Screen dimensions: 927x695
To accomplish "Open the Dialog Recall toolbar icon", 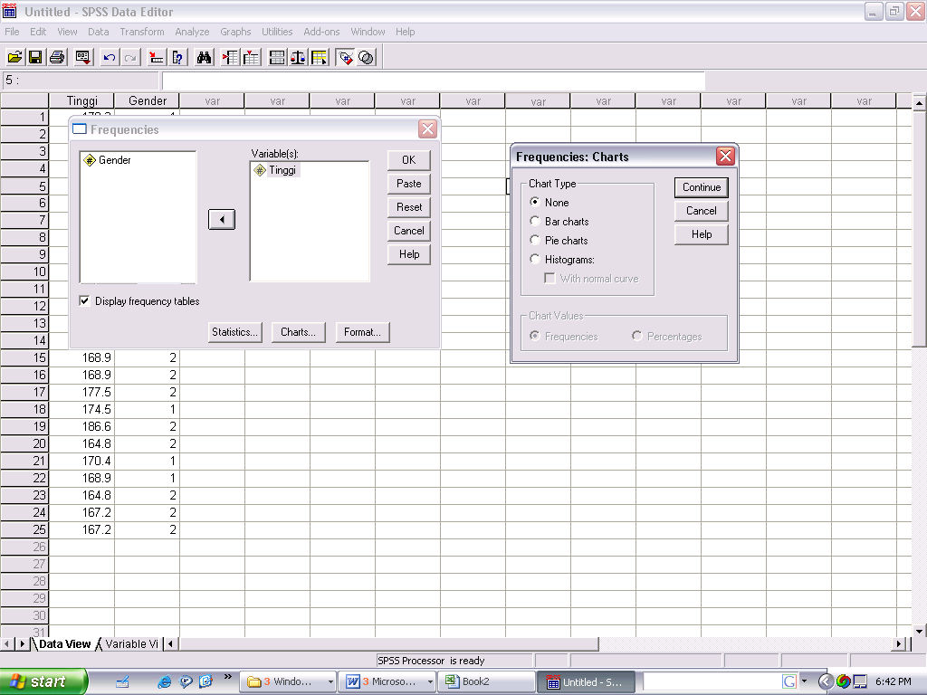I will tap(83, 57).
